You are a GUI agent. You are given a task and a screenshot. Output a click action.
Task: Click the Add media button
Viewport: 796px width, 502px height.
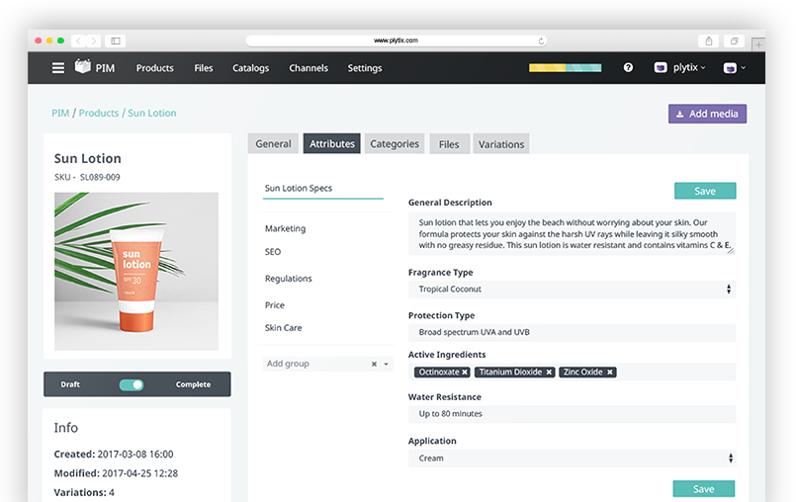(707, 114)
